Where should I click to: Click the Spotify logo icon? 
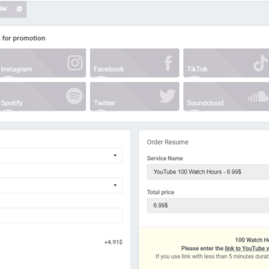coord(74,96)
